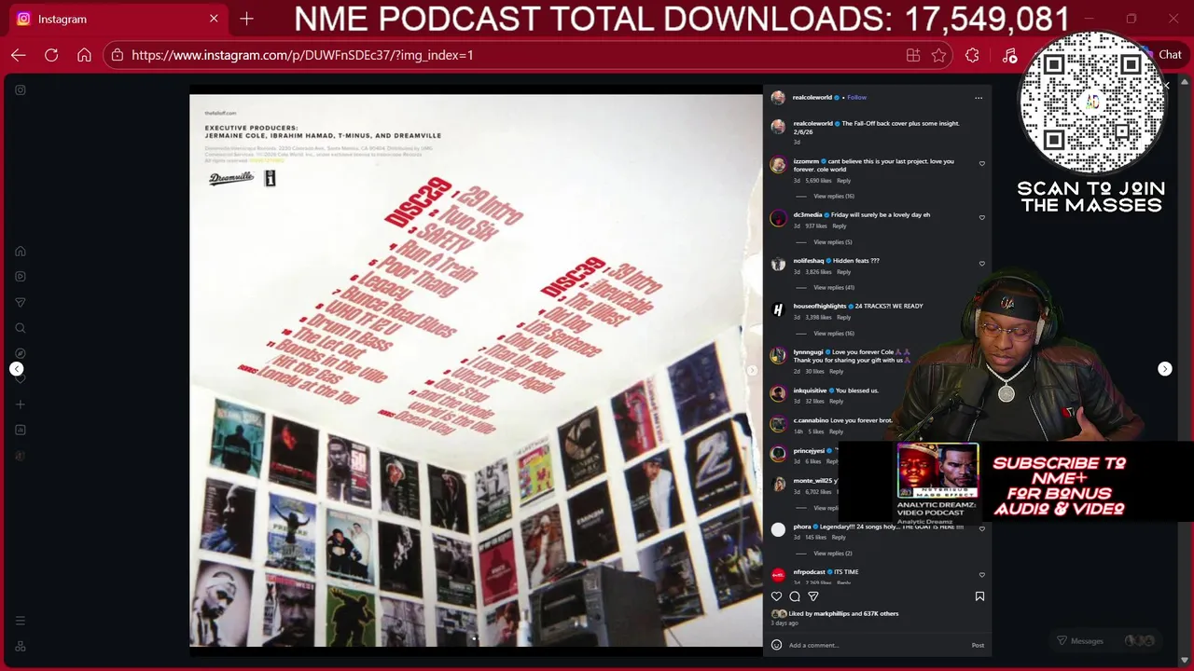Click browser Back arrow
Viewport: 1194px width, 671px height.
click(x=19, y=55)
